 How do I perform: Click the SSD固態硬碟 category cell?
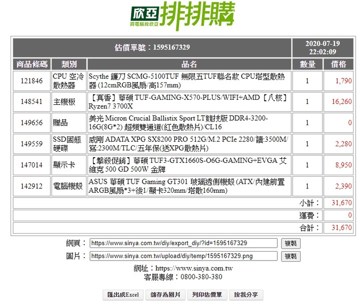click(69, 144)
